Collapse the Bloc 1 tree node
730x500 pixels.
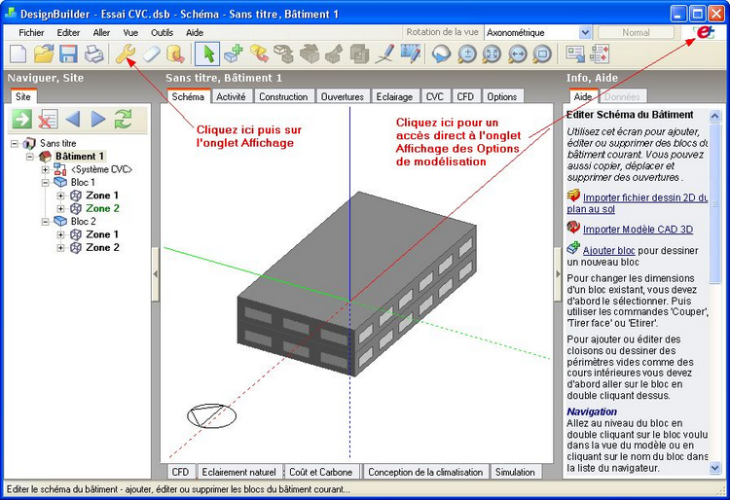[46, 182]
